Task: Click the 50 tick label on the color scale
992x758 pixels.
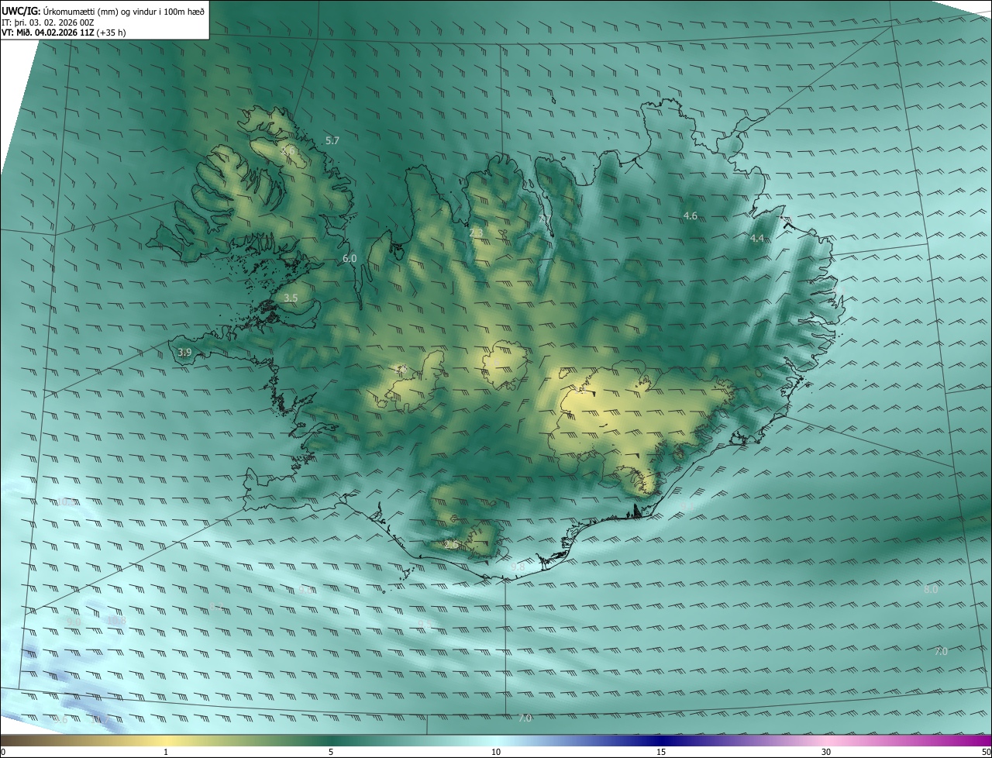Action: pyautogui.click(x=986, y=753)
